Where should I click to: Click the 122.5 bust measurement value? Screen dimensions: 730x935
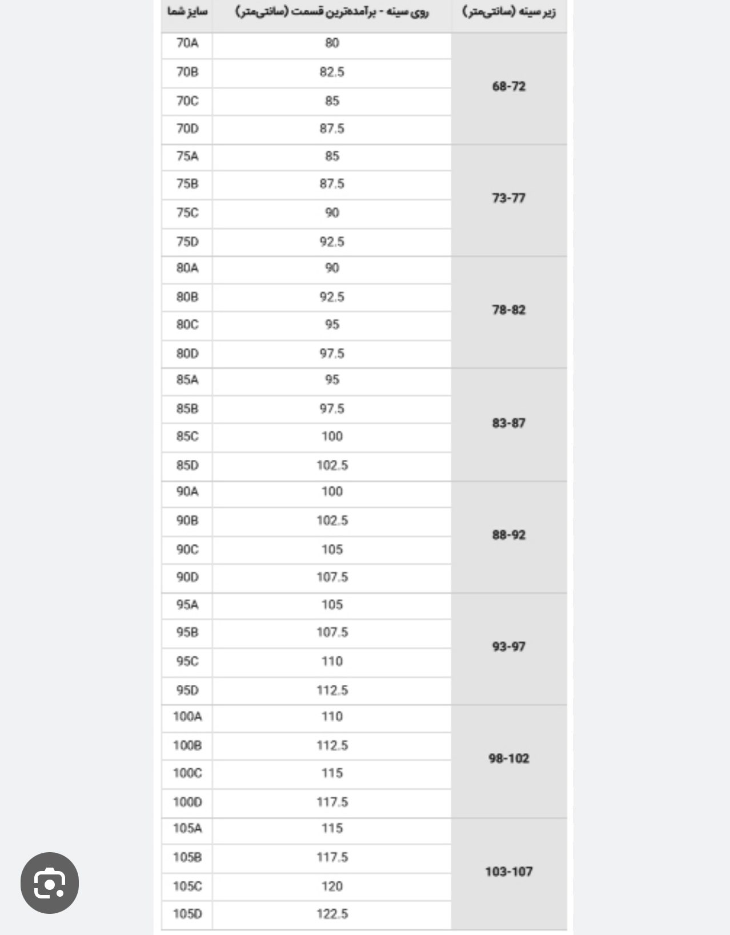pos(332,914)
